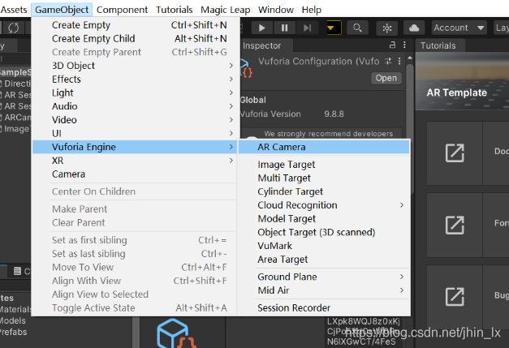Image resolution: width=509 pixels, height=348 pixels.
Task: Click Vuforia Version value 9.8.8
Action: pos(334,114)
